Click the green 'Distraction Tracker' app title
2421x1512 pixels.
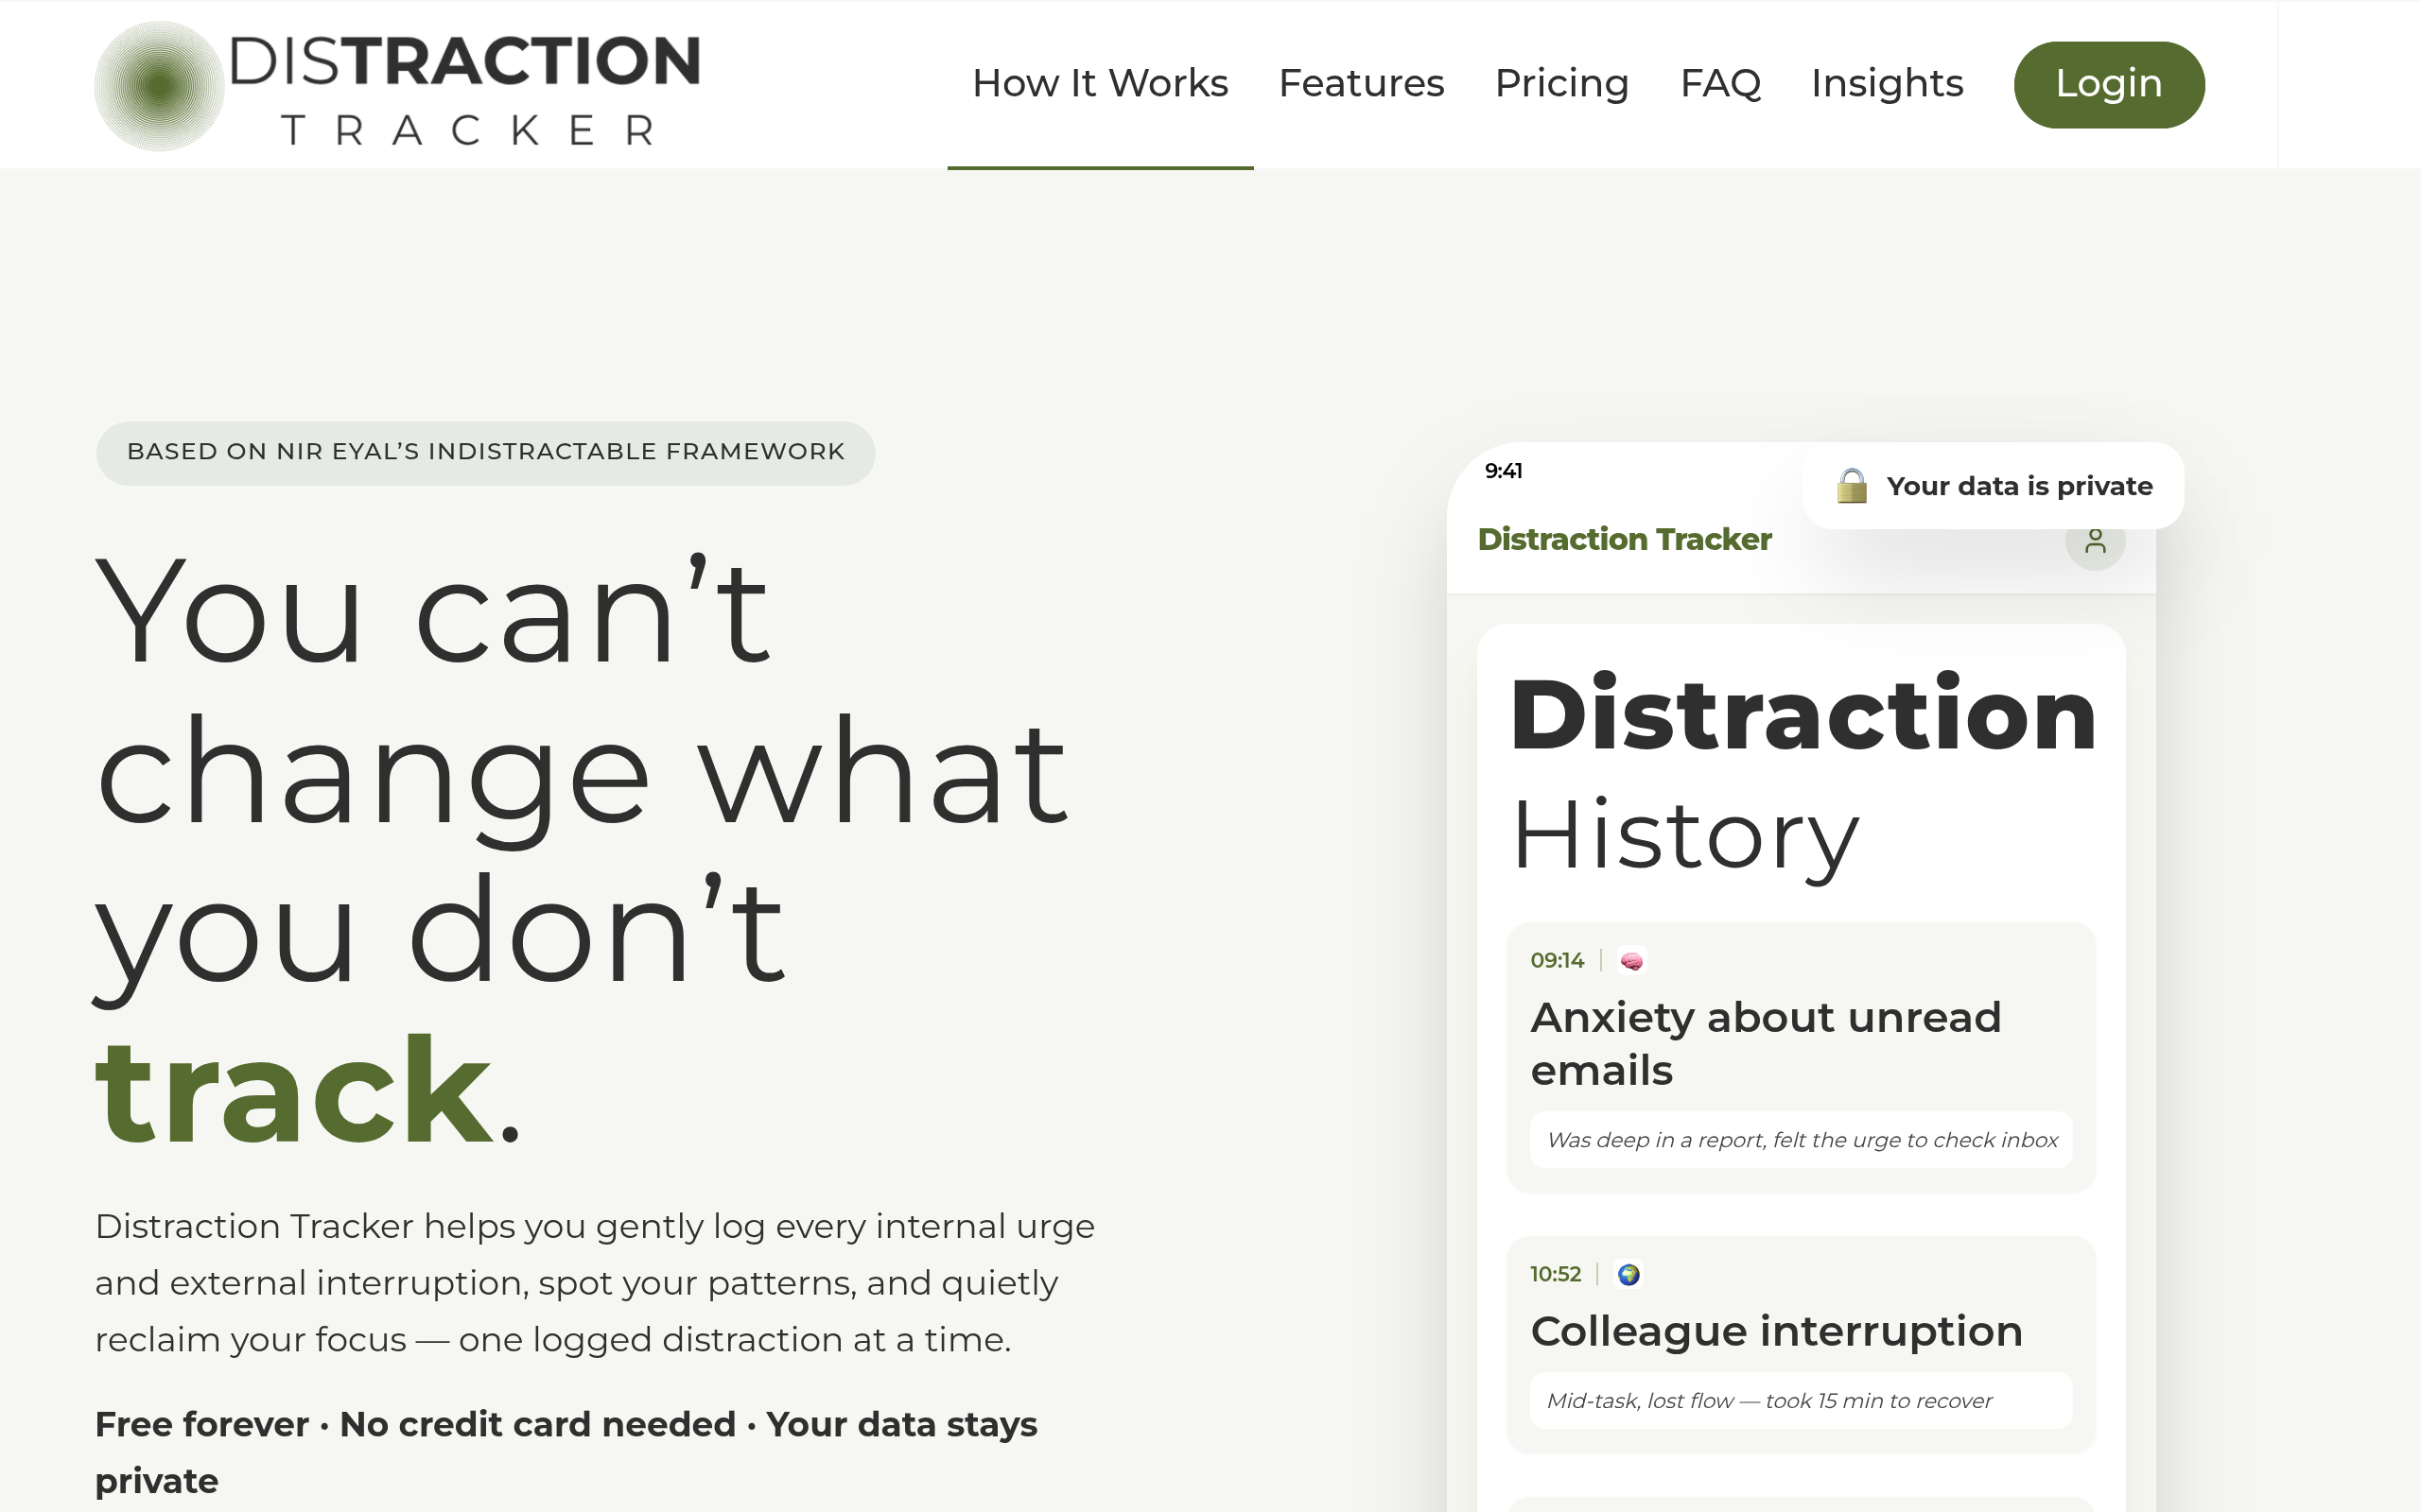1624,539
